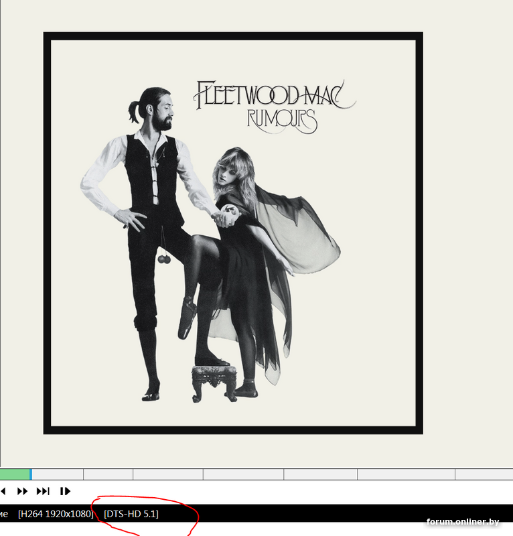This screenshot has width=513, height=536.
Task: Click the DTS-HD 5.1 audio info text
Action: pos(131,514)
